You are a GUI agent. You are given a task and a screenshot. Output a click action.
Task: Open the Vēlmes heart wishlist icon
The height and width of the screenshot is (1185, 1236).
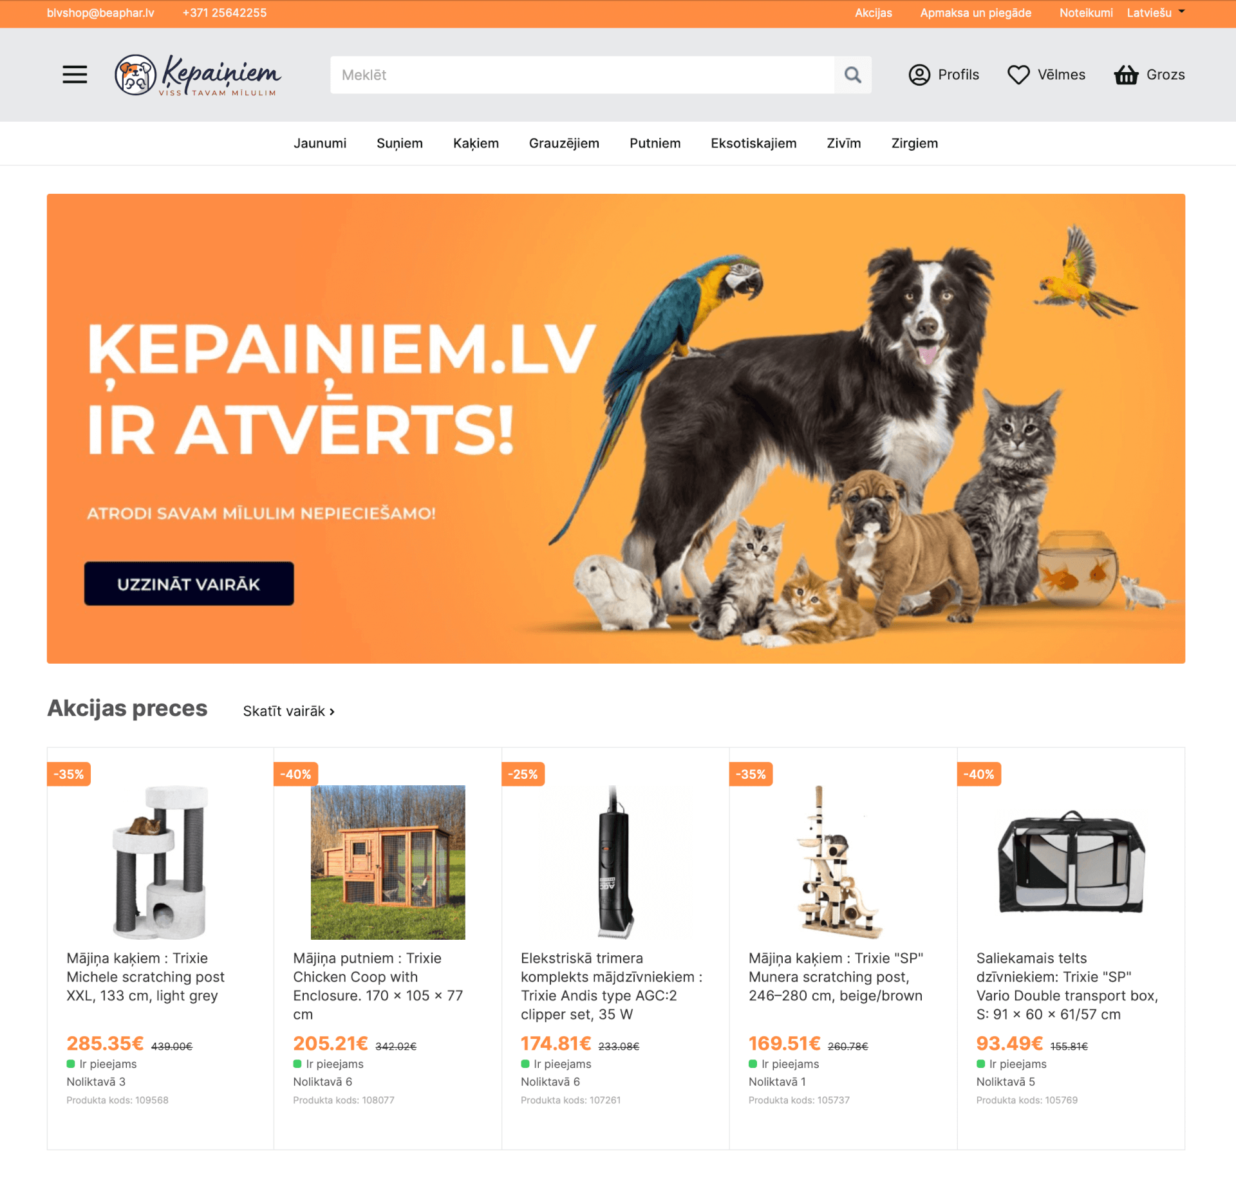tap(1018, 75)
